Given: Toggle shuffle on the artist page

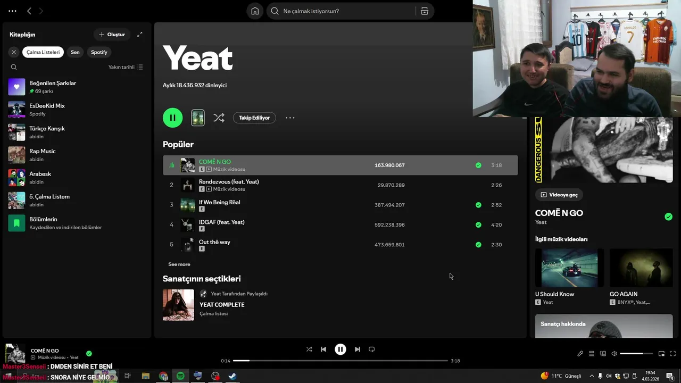Looking at the screenshot, I should [x=219, y=118].
